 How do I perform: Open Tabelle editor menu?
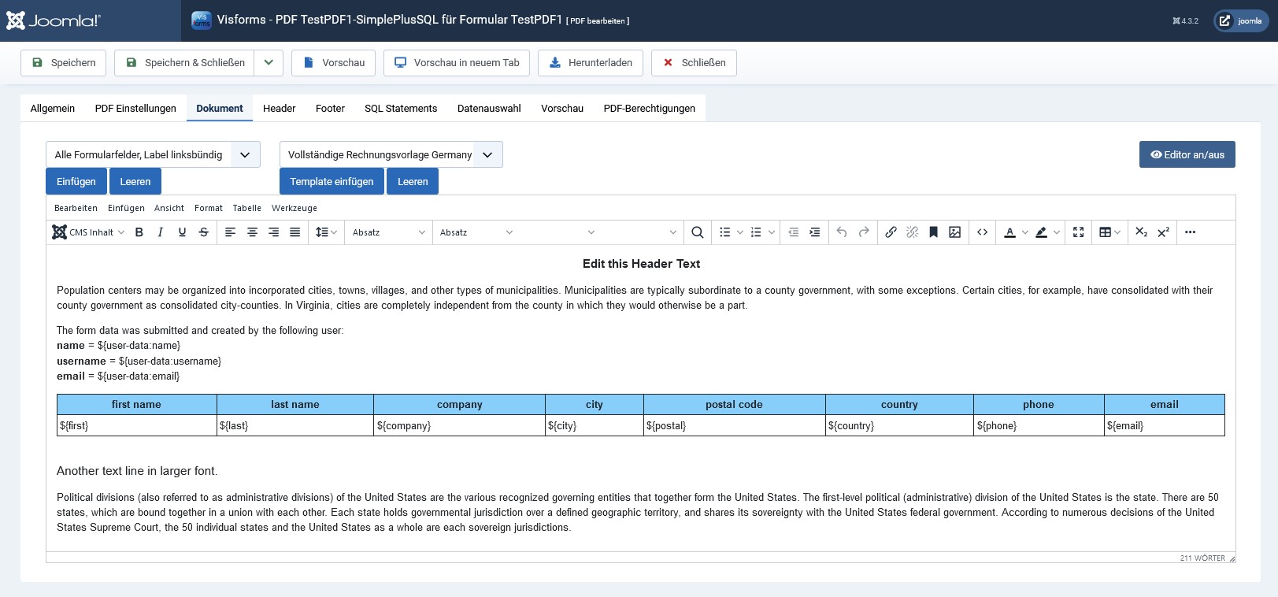(x=247, y=208)
